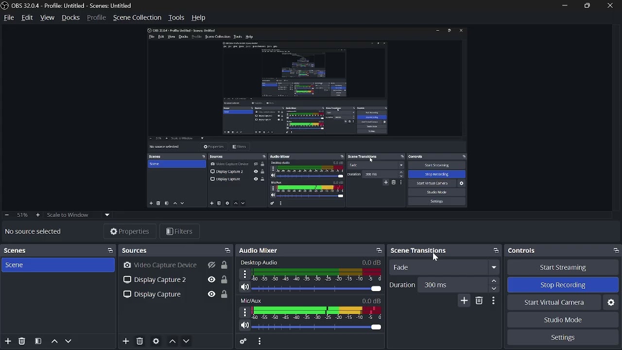Open the Scene Collection menu
622x350 pixels.
[137, 17]
